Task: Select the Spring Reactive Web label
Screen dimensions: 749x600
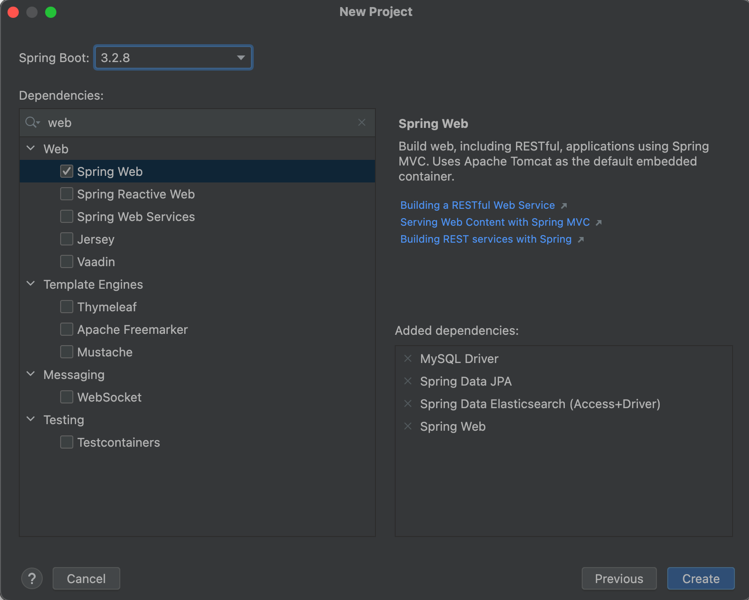Action: pos(136,194)
